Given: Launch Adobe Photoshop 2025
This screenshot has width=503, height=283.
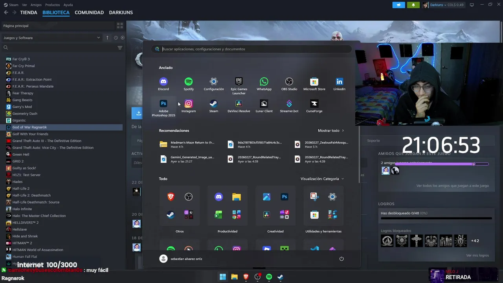Looking at the screenshot, I should [163, 108].
